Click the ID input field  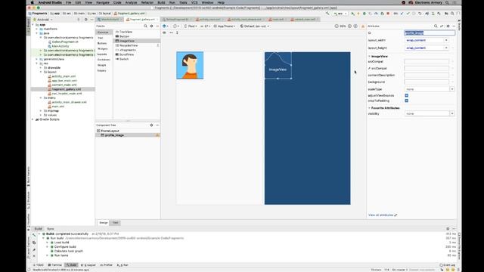(430, 32)
